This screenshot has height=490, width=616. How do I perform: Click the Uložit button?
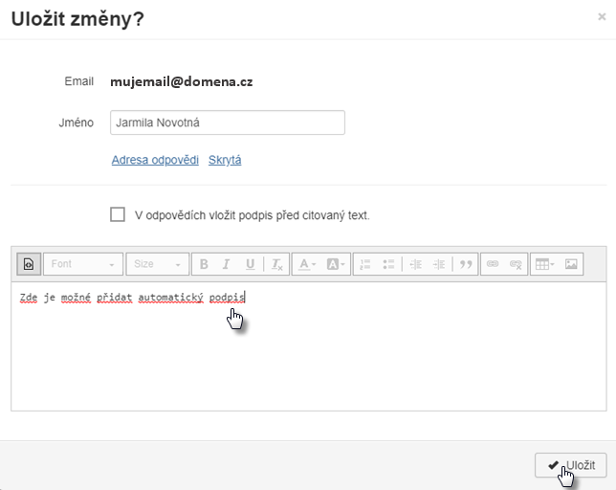[x=570, y=465]
